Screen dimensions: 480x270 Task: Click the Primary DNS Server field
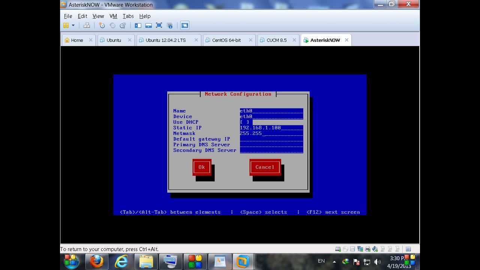tap(271, 145)
